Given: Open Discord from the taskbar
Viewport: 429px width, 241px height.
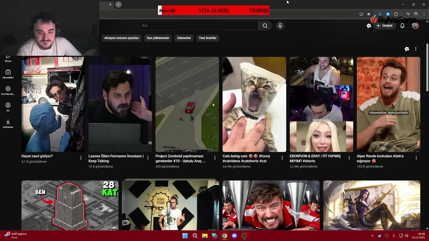Looking at the screenshot, I should [234, 236].
